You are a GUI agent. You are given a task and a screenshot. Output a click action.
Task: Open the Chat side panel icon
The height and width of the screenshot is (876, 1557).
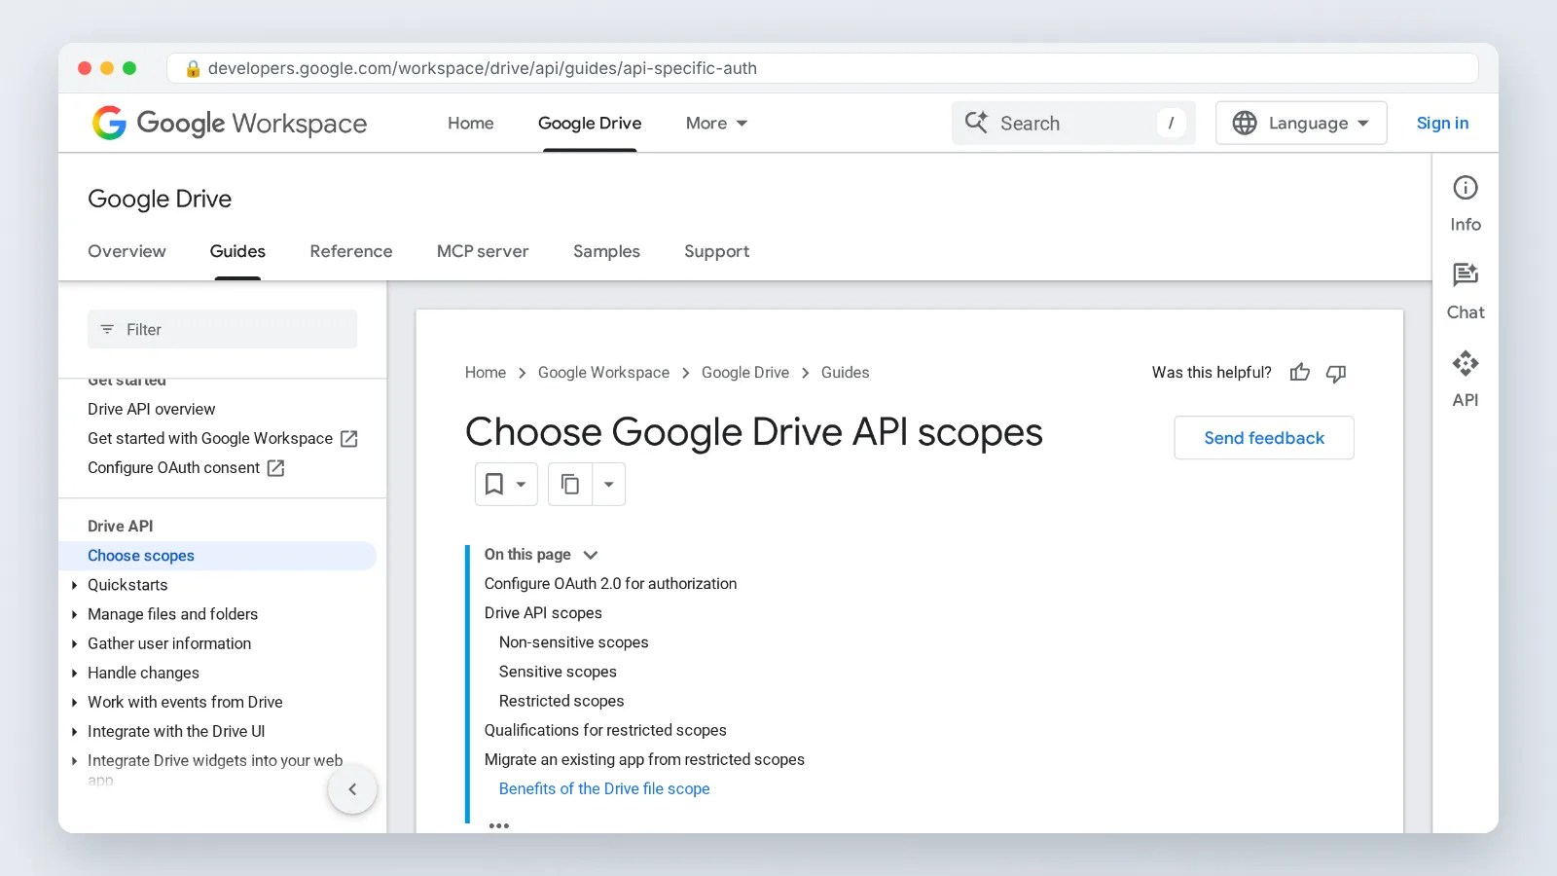click(x=1466, y=275)
